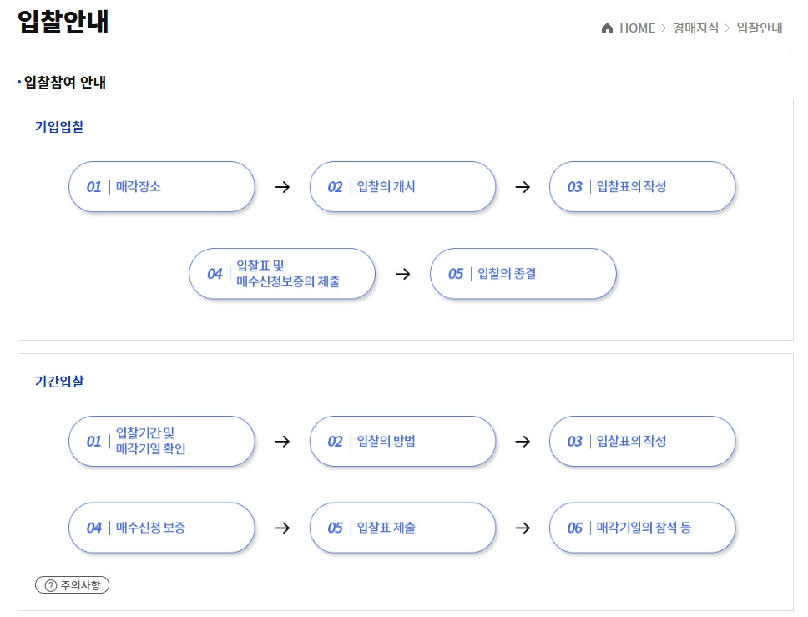
Task: Open step 01 매각장소
Action: (161, 187)
